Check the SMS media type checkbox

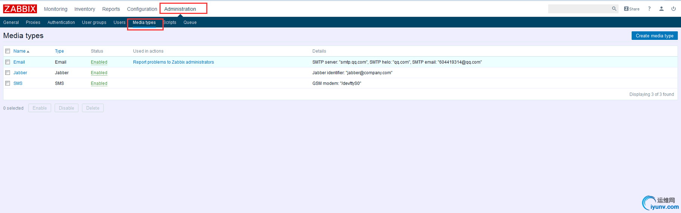pos(8,83)
